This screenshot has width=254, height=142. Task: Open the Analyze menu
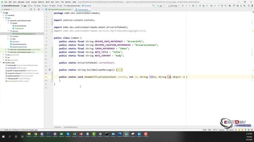pos(34,2)
